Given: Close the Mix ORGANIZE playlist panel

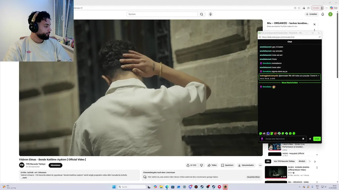Looking at the screenshot, I should tap(314, 24).
